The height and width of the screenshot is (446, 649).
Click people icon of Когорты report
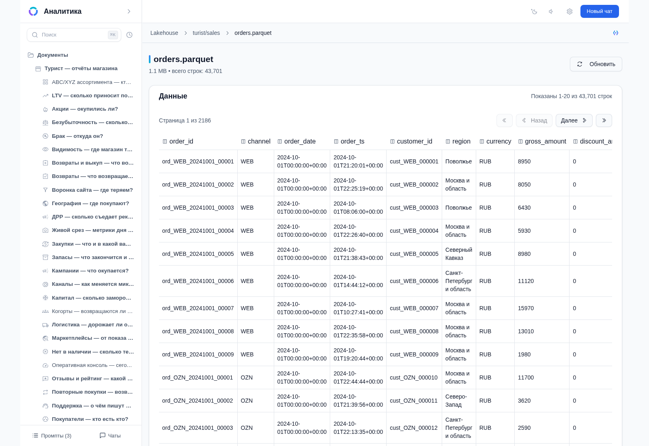pyautogui.click(x=45, y=311)
